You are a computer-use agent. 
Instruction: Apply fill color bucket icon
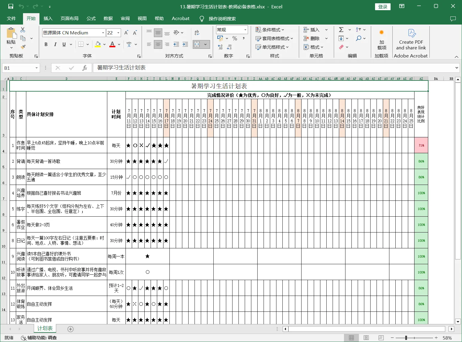[98, 44]
